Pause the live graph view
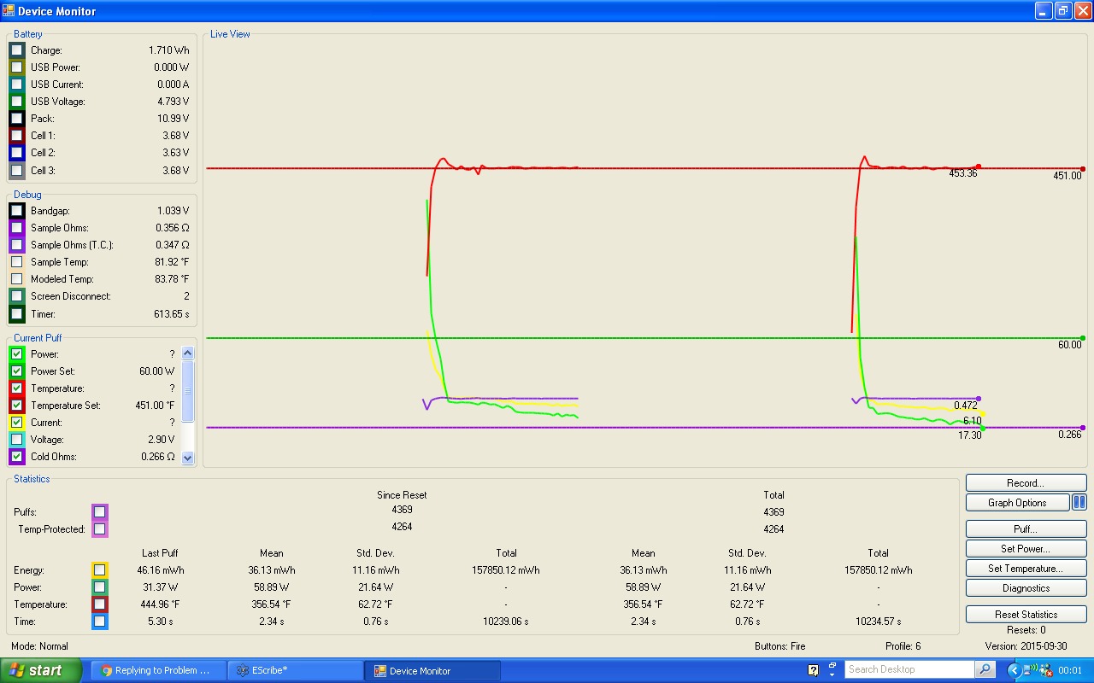This screenshot has height=683, width=1094. [1079, 503]
